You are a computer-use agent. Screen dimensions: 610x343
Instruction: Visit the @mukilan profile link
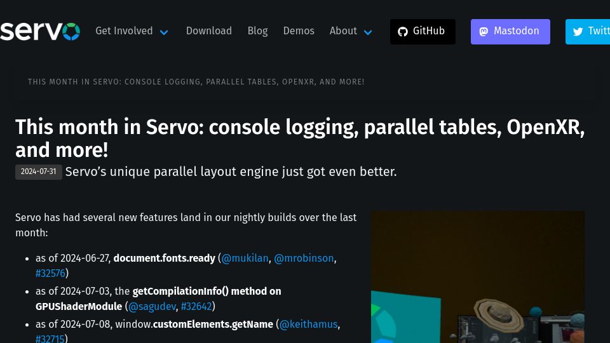pyautogui.click(x=245, y=259)
